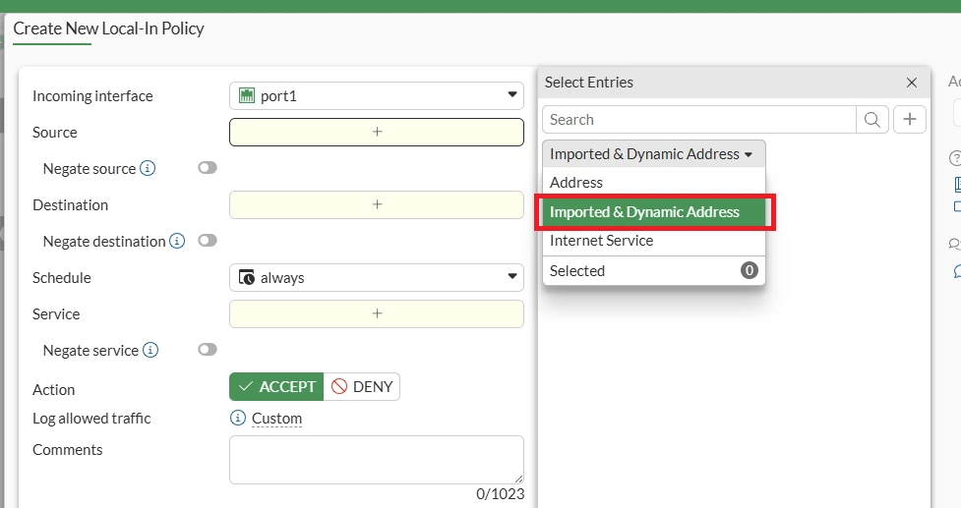Open the Incoming interface port1 dropdown
Image resolution: width=961 pixels, height=508 pixels.
[x=377, y=95]
